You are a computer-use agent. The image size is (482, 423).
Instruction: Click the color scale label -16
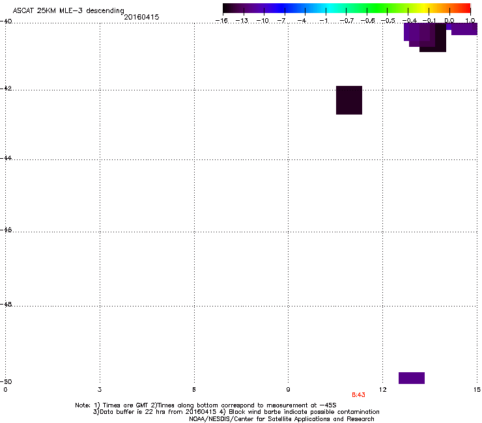click(221, 21)
